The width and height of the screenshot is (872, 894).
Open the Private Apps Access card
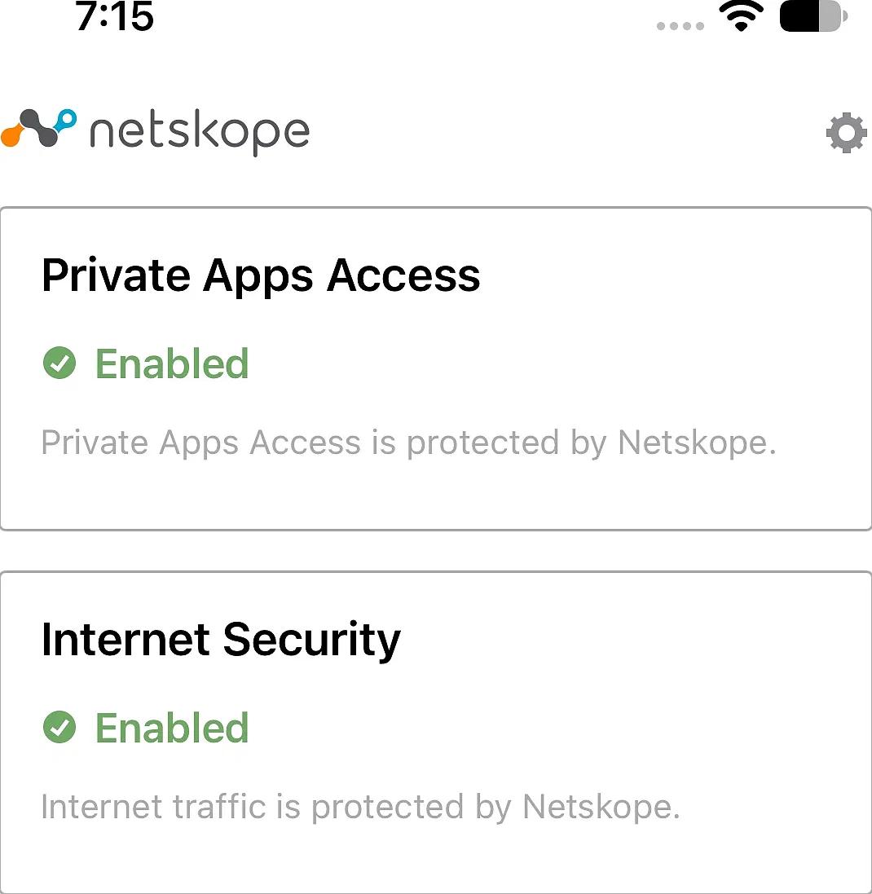coord(436,369)
